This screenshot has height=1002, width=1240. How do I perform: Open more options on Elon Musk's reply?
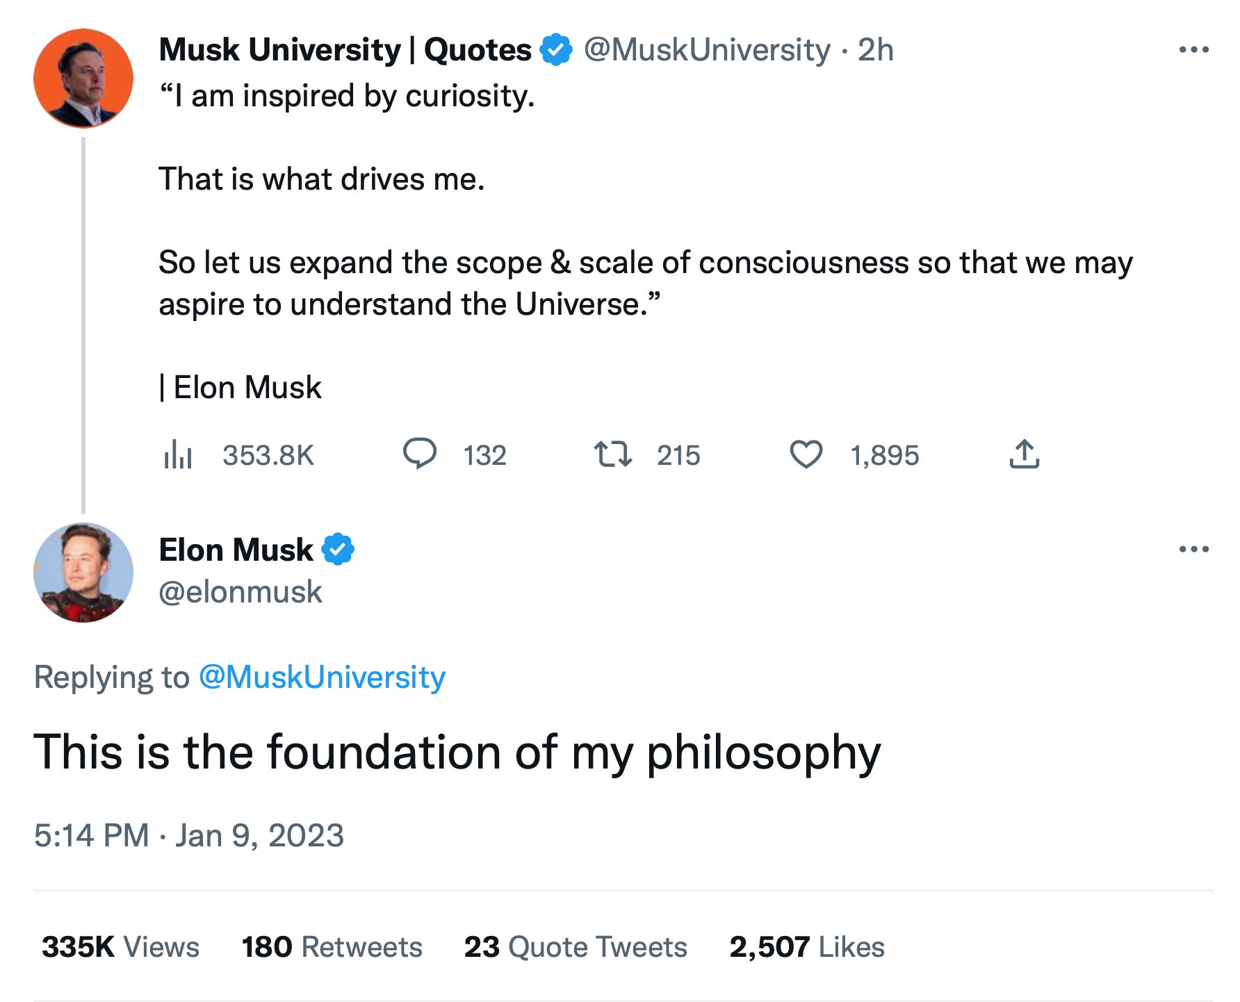pos(1193,549)
